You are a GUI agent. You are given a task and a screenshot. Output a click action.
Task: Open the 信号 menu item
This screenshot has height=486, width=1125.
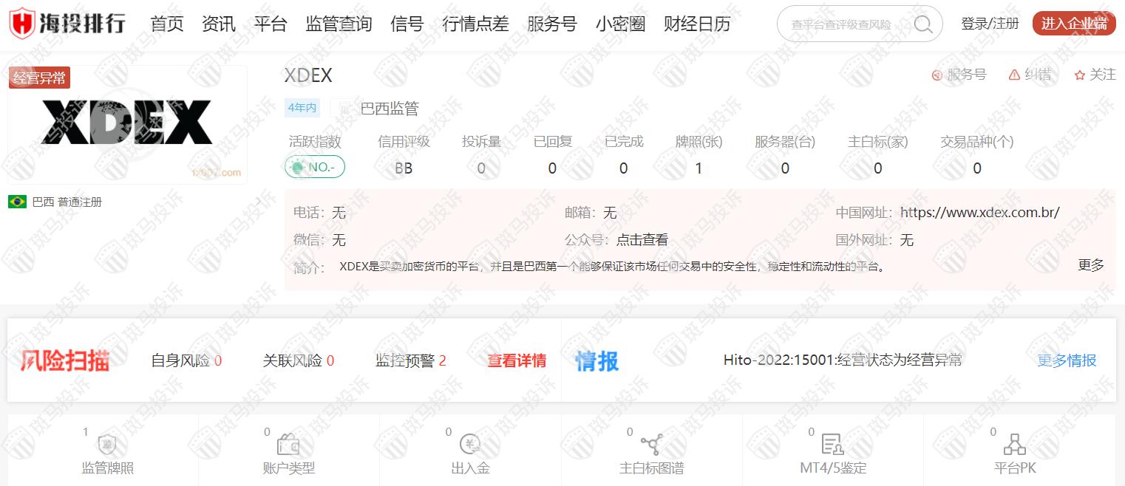point(407,24)
